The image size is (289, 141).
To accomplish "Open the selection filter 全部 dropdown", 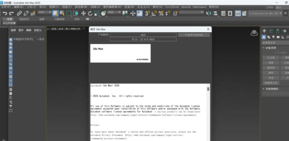I will (44, 12).
